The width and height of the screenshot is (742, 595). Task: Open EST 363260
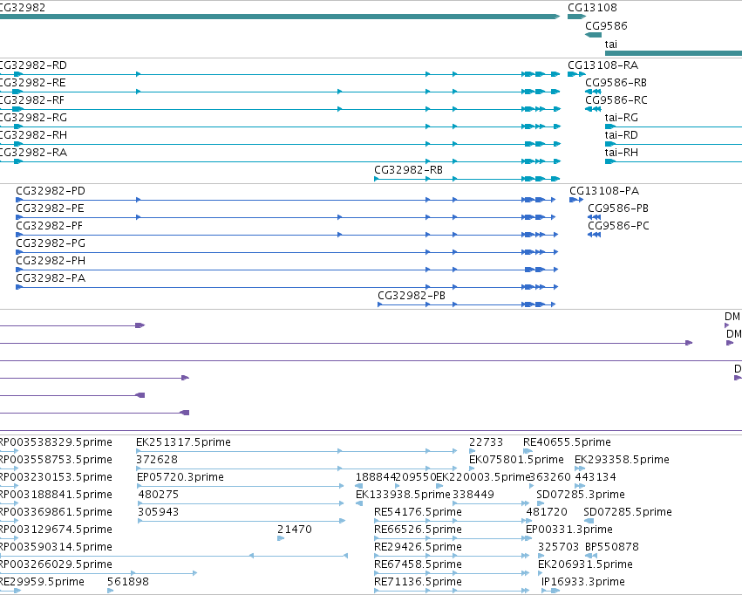tap(550, 477)
